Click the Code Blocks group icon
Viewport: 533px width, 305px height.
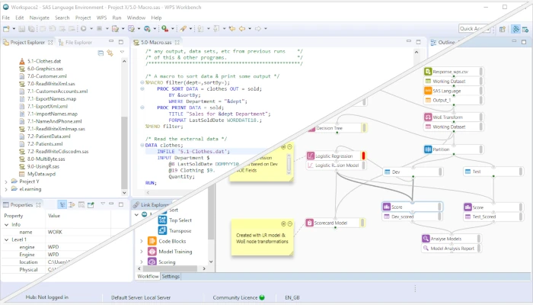[x=152, y=241]
